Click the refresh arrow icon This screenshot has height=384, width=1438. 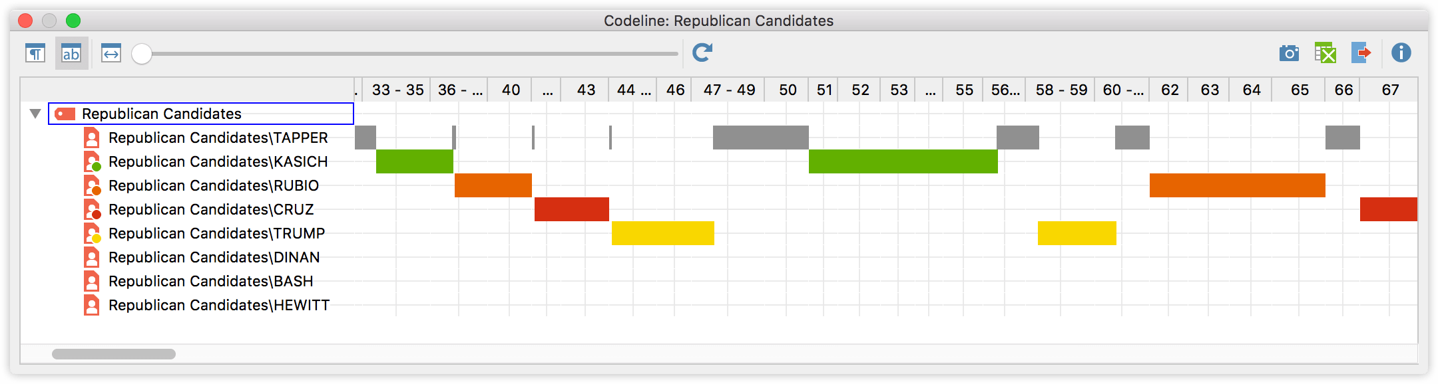[x=702, y=52]
